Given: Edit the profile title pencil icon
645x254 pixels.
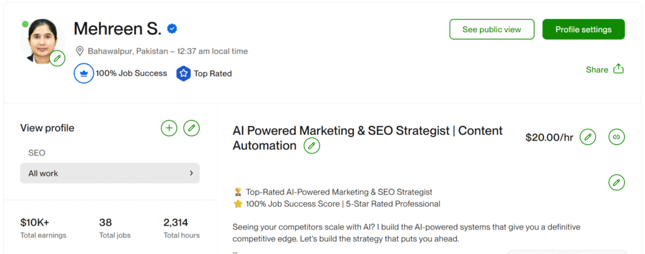Looking at the screenshot, I should pos(312,146).
